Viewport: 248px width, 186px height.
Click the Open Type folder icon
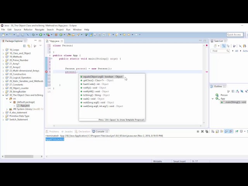(x=69, y=34)
